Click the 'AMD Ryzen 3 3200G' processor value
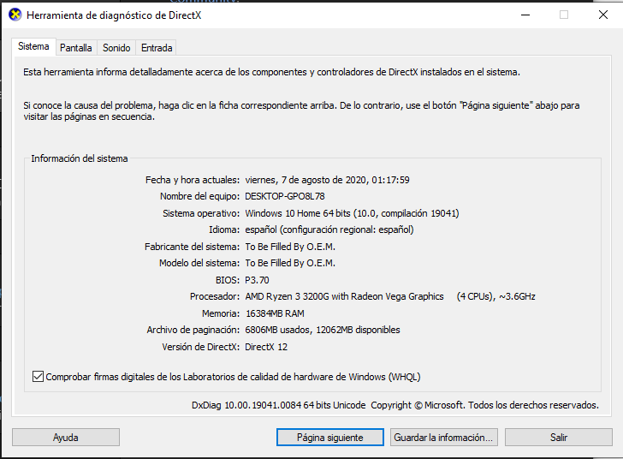Viewport: 623px width, 459px height. click(x=390, y=296)
